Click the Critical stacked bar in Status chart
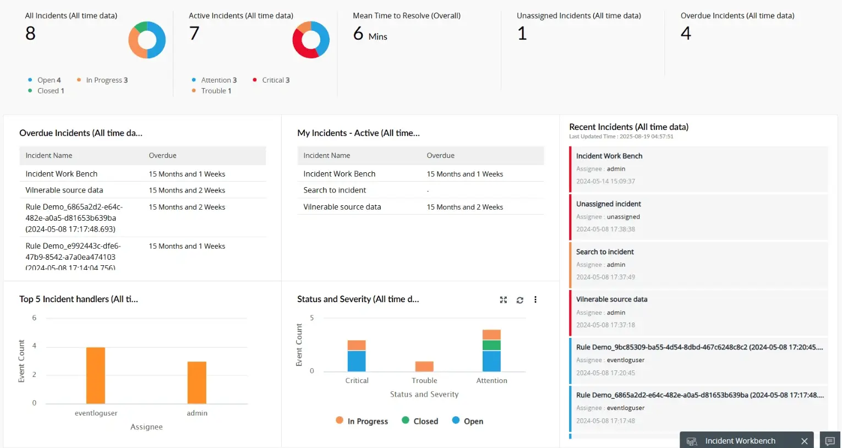 tap(357, 358)
